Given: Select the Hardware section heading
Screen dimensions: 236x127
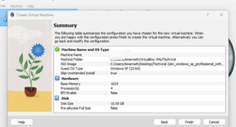Looking at the screenshot, I should point(70,79).
